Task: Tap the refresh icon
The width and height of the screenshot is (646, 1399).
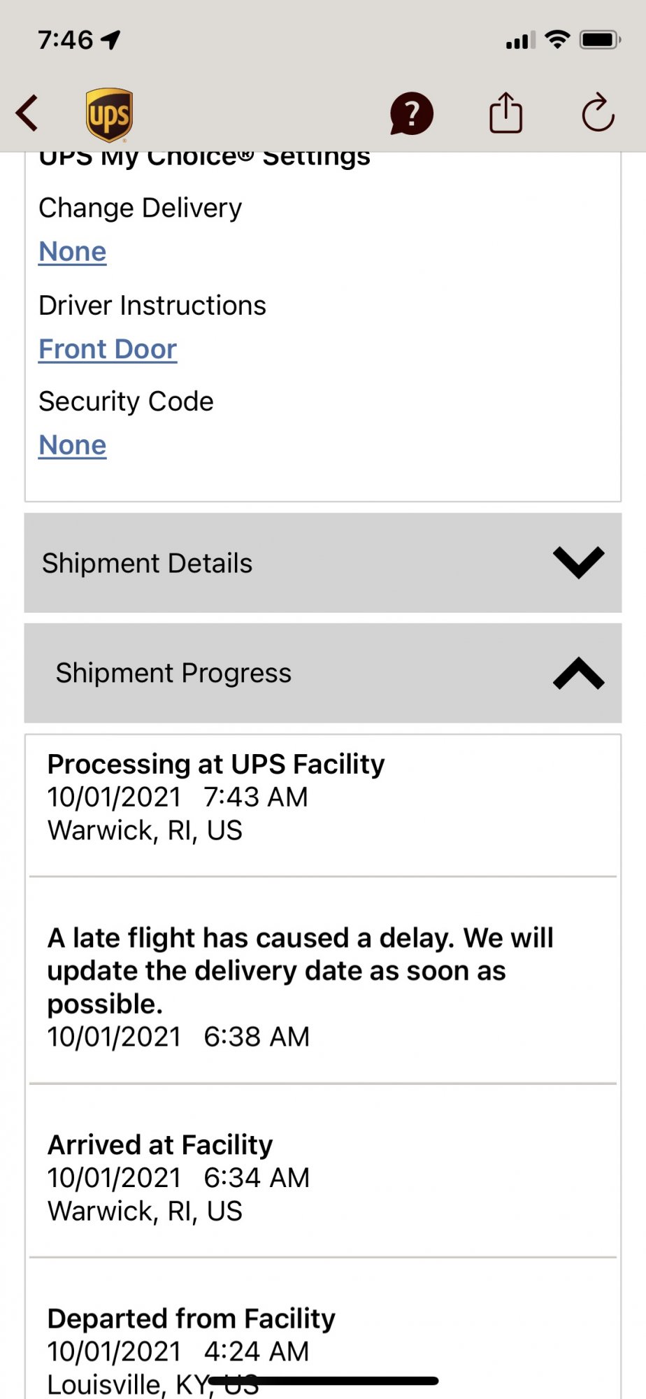Action: 598,113
